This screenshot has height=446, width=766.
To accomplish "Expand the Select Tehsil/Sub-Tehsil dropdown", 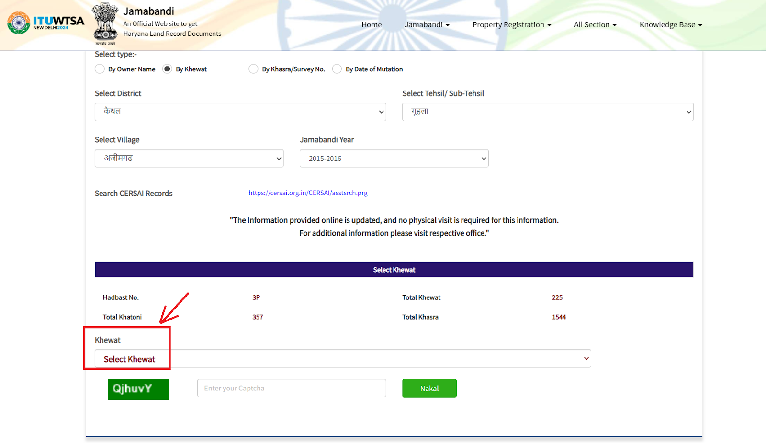I will pyautogui.click(x=547, y=112).
